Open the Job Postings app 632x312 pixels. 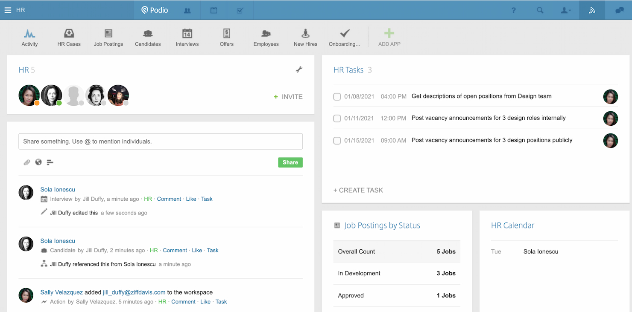click(108, 38)
